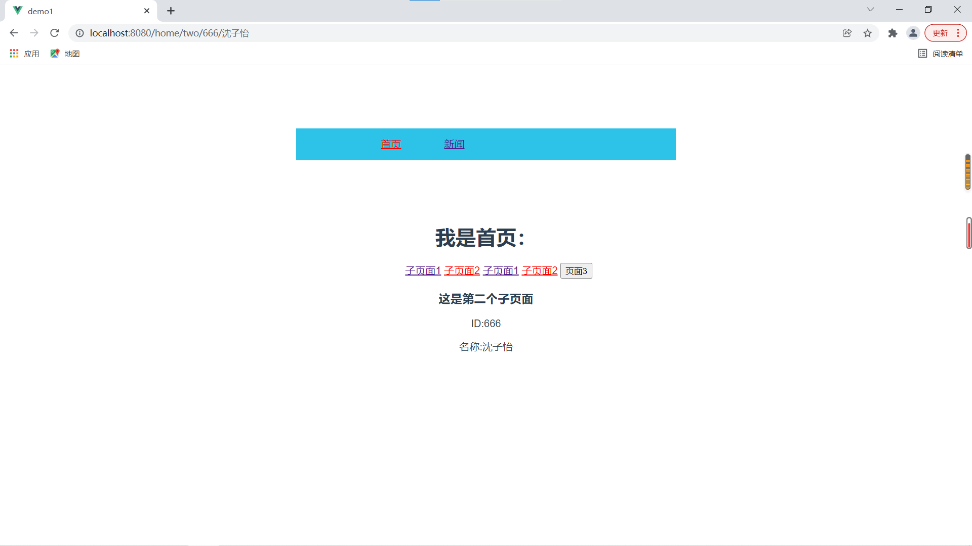Open the first red 子页面2 link
Image resolution: width=972 pixels, height=546 pixels.
click(462, 271)
